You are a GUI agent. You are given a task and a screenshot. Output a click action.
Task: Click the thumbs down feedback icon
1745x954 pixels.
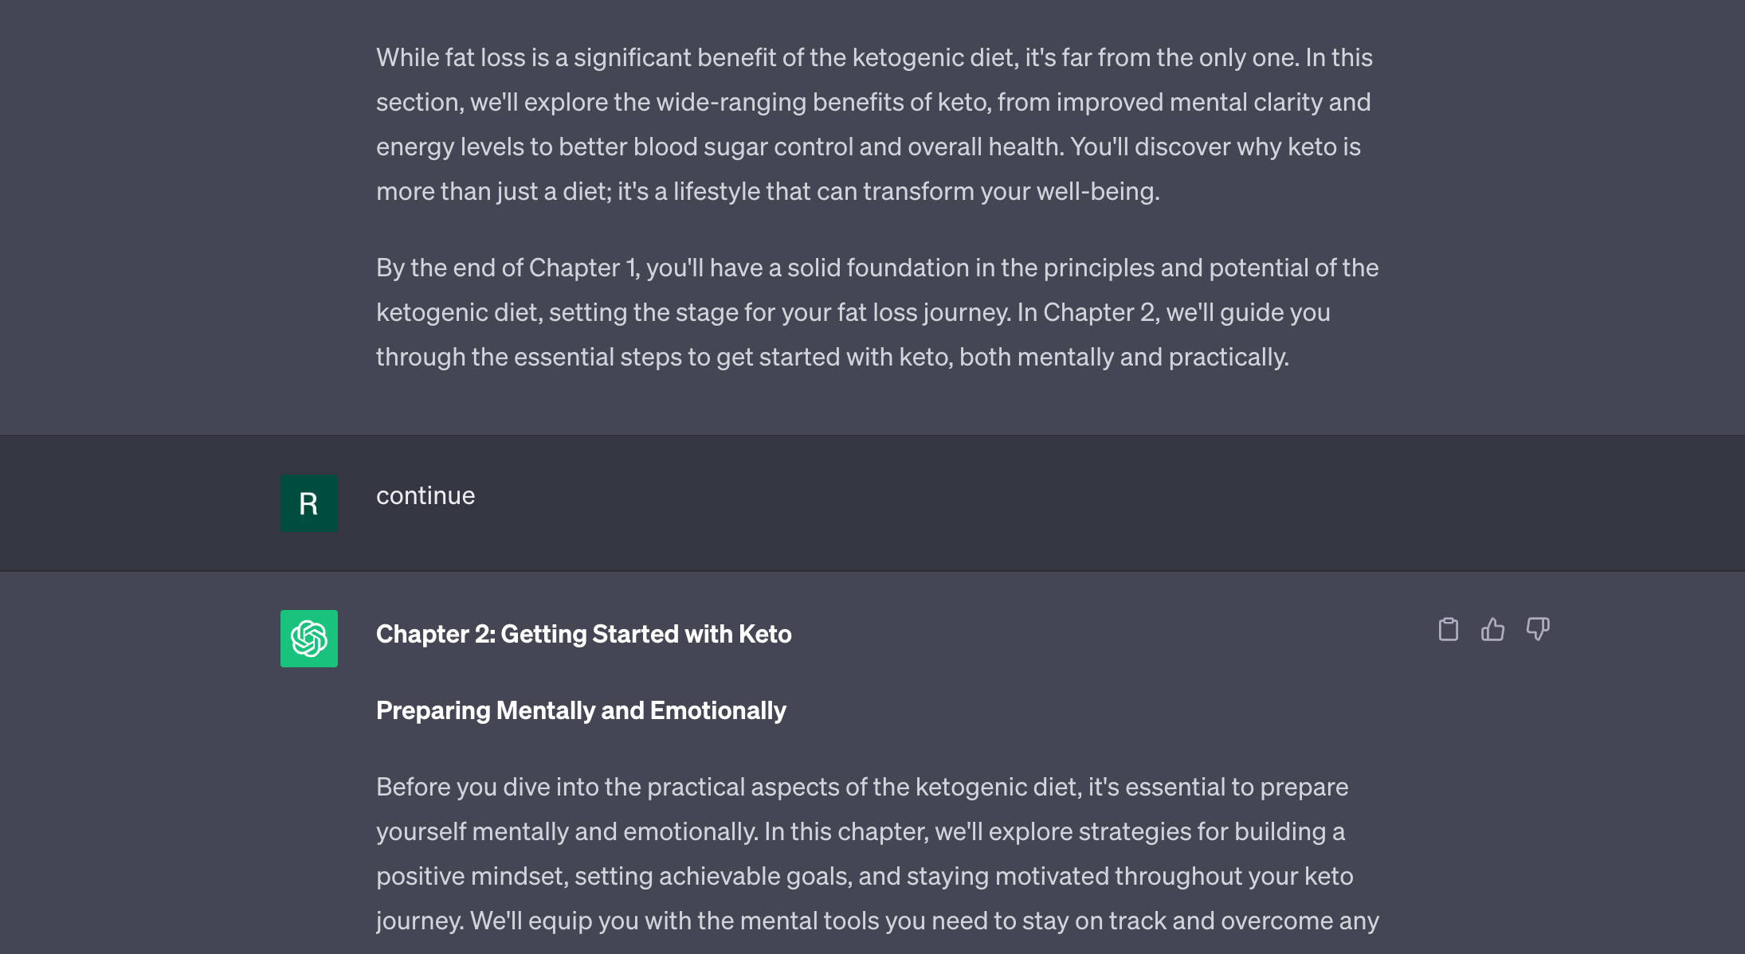coord(1538,630)
